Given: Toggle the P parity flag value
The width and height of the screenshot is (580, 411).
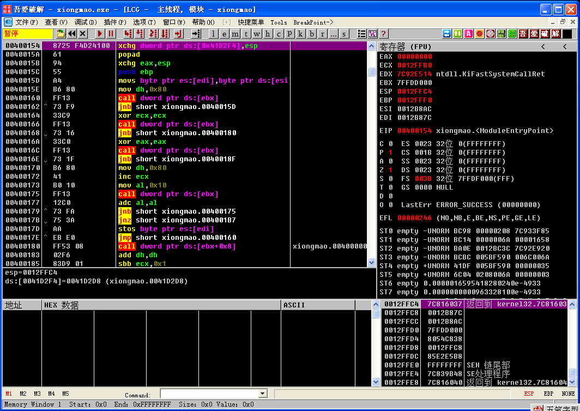Looking at the screenshot, I should click(x=391, y=153).
